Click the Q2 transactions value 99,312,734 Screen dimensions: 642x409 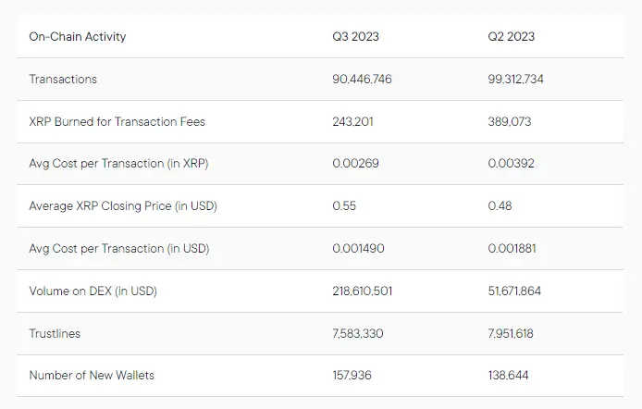pos(516,80)
